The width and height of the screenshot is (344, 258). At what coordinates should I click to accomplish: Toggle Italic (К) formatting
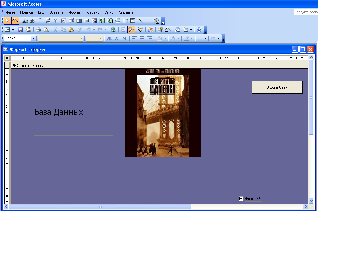coord(117,38)
